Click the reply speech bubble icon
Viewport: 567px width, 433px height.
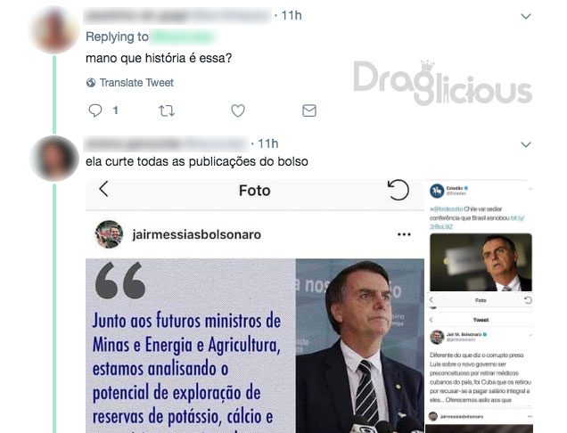coord(95,110)
